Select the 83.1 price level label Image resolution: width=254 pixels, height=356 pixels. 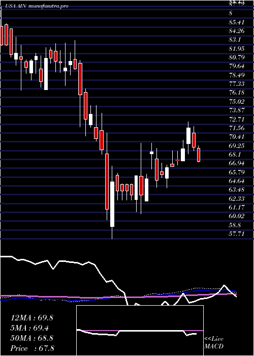tap(235, 40)
